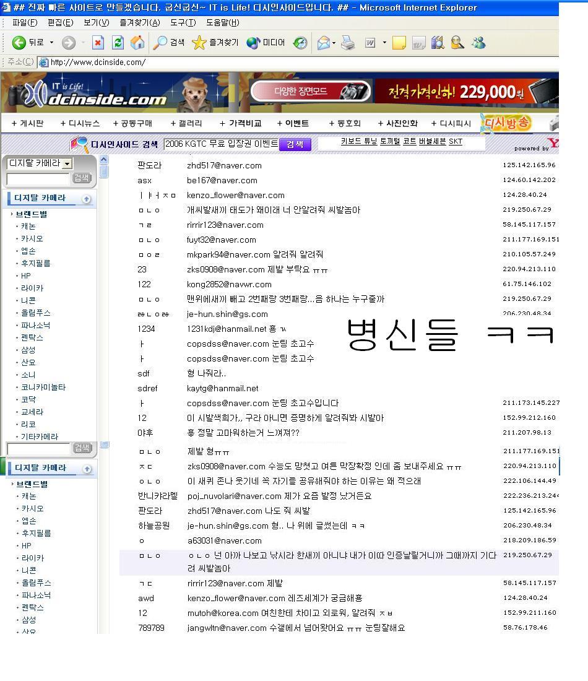The image size is (588, 681).
Task: Open the 즐겨찾기 star favorites button
Action: [x=215, y=43]
